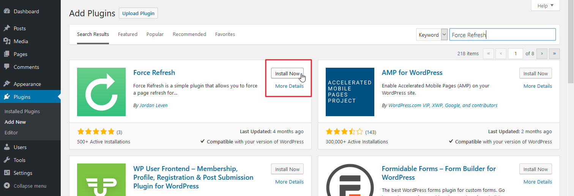Click the Dashboard gauge icon in sidebar
This screenshot has height=196, width=574.
click(x=7, y=11)
